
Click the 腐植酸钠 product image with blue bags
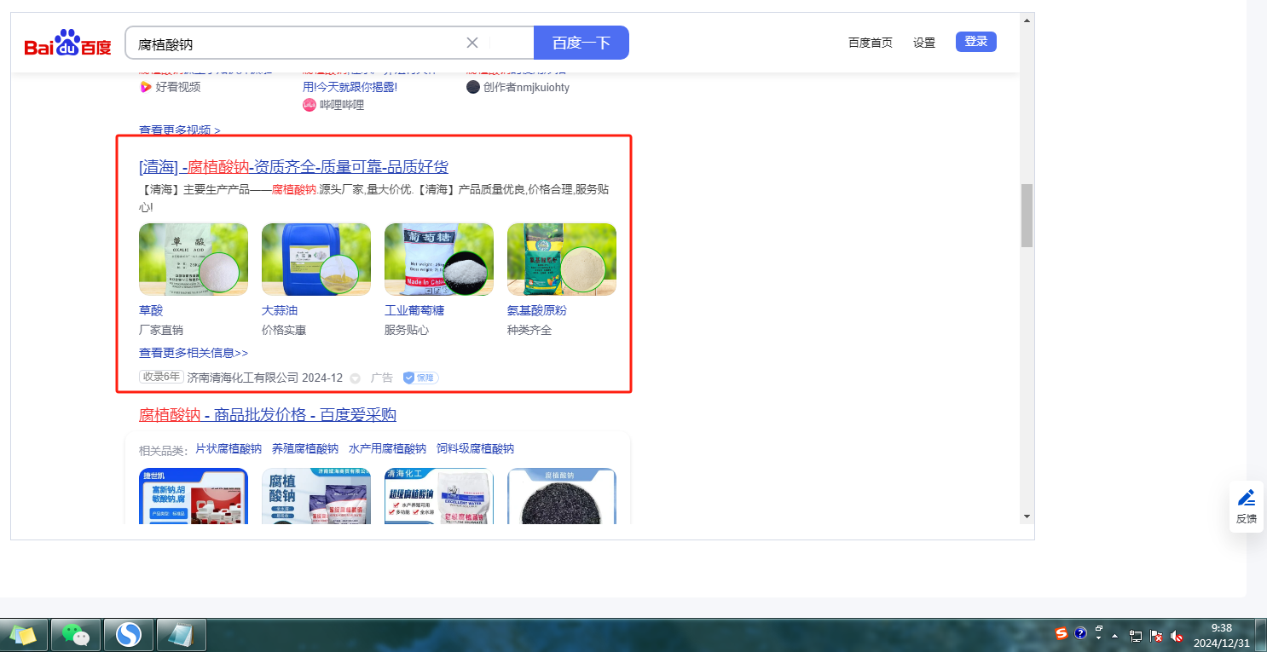coord(316,495)
